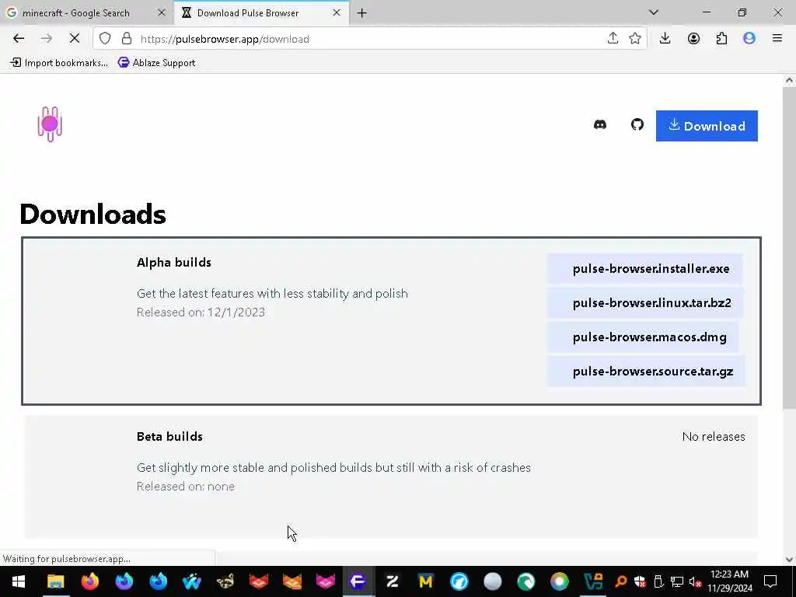Bookmark this page with the star icon
Viewport: 796px width, 597px height.
[x=634, y=39]
